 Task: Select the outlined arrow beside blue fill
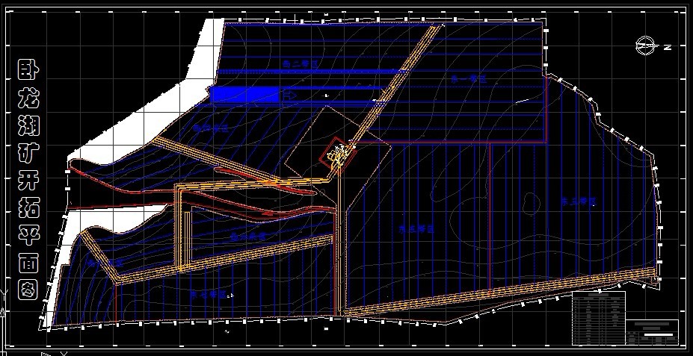(290, 94)
